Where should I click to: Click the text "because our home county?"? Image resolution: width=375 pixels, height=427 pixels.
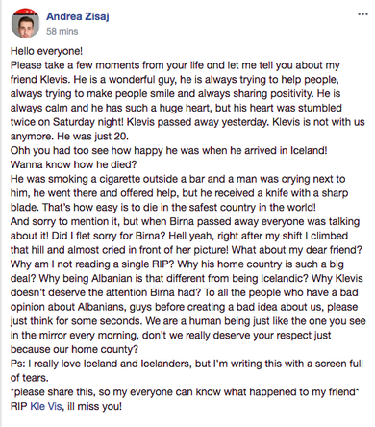[x=74, y=349]
